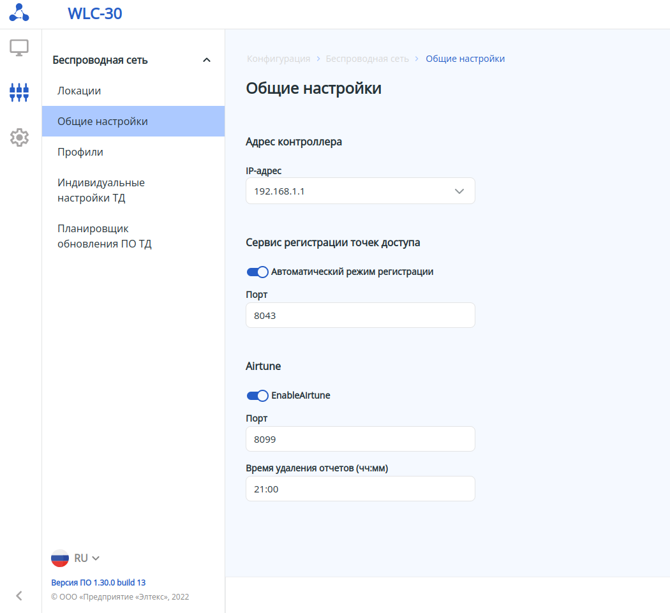Viewport: 670px width, 613px height.
Task: Open the monitoring screen icon
Action: 19,48
